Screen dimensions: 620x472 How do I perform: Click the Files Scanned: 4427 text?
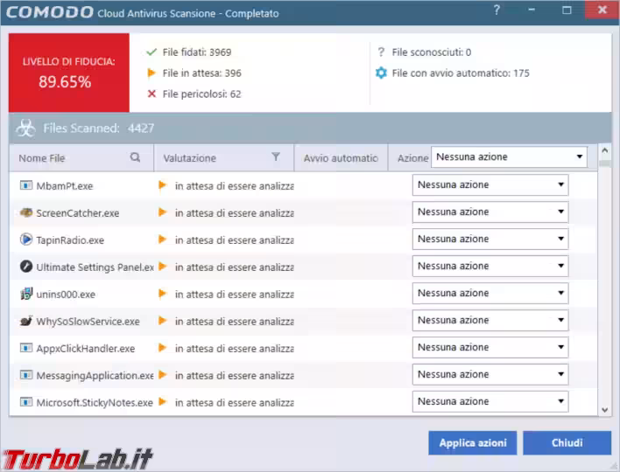98,128
